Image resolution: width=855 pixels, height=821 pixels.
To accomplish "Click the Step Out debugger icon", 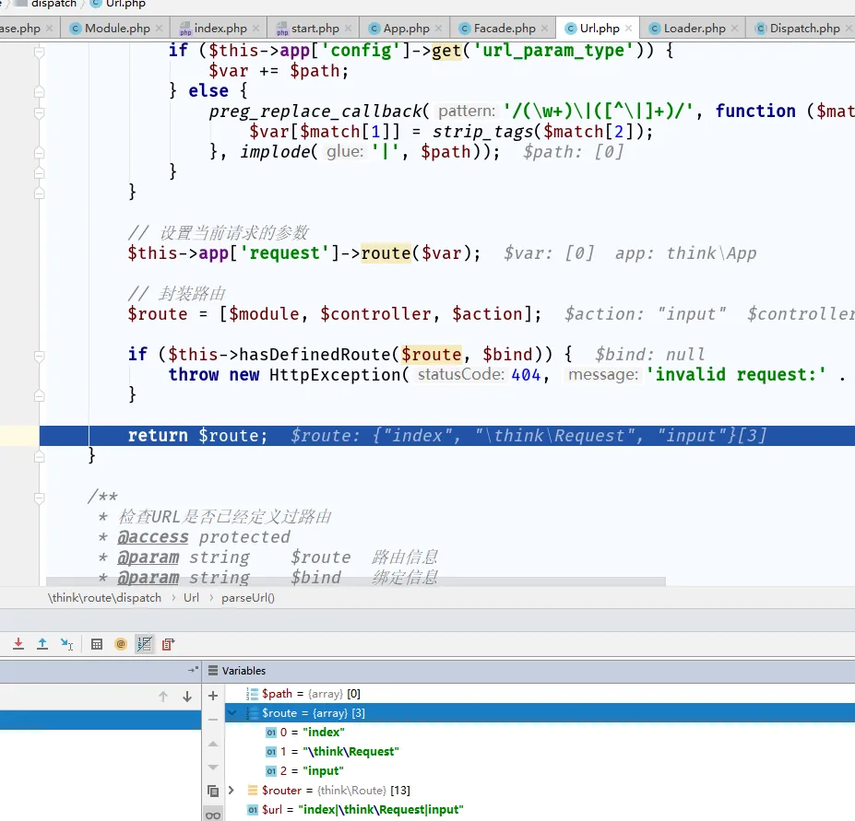I will tap(42, 644).
